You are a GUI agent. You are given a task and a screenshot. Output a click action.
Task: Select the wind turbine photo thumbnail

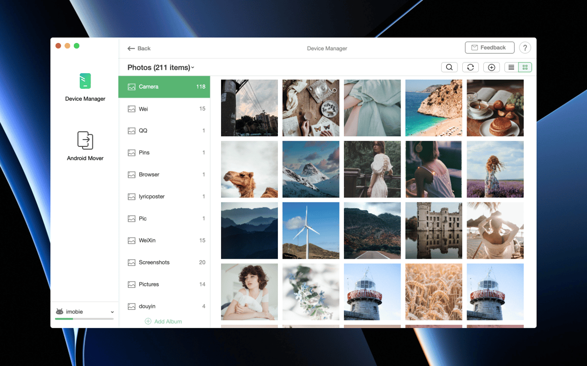[311, 230]
